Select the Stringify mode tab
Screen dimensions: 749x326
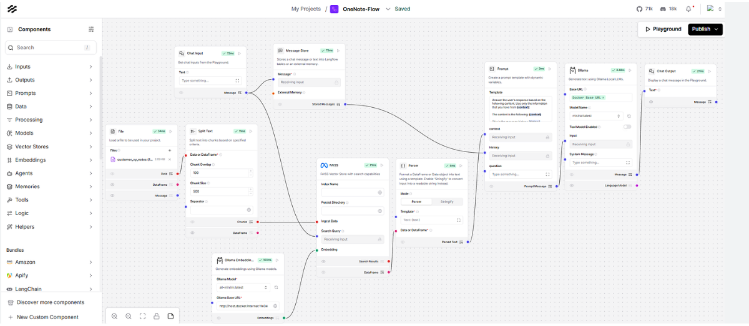click(x=447, y=202)
